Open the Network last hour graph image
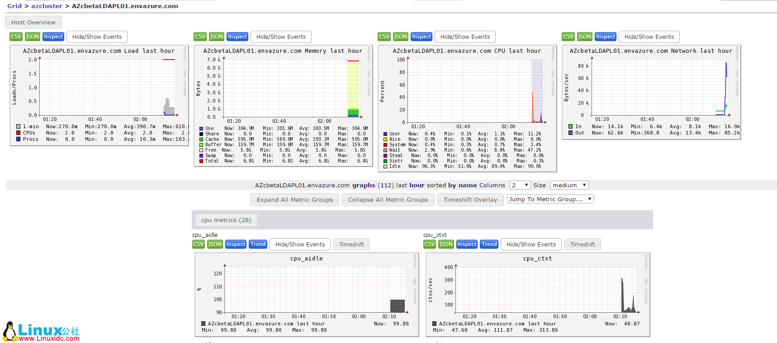Image resolution: width=777 pixels, height=343 pixels. click(x=651, y=92)
